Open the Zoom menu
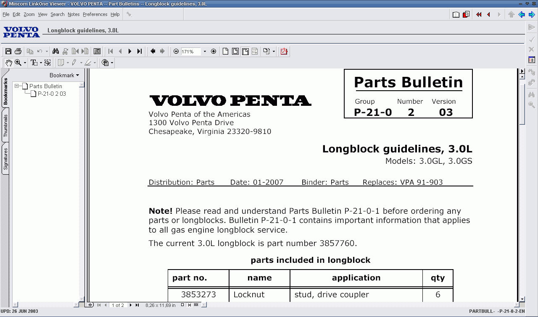Viewport: 538px width, 317px height. pos(29,14)
